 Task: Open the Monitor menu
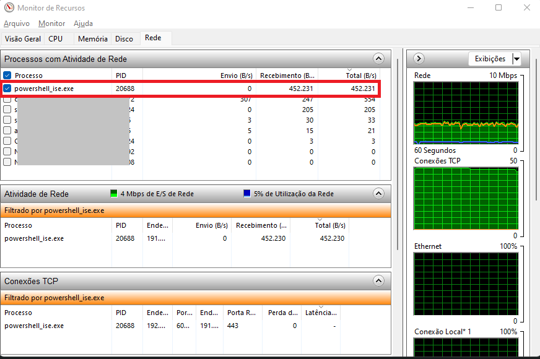(x=51, y=24)
